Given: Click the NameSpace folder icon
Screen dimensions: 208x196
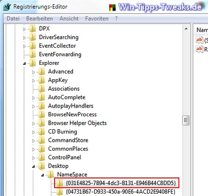Looking at the screenshot, I should click(x=51, y=175).
